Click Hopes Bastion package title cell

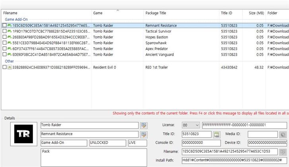pos(157,37)
